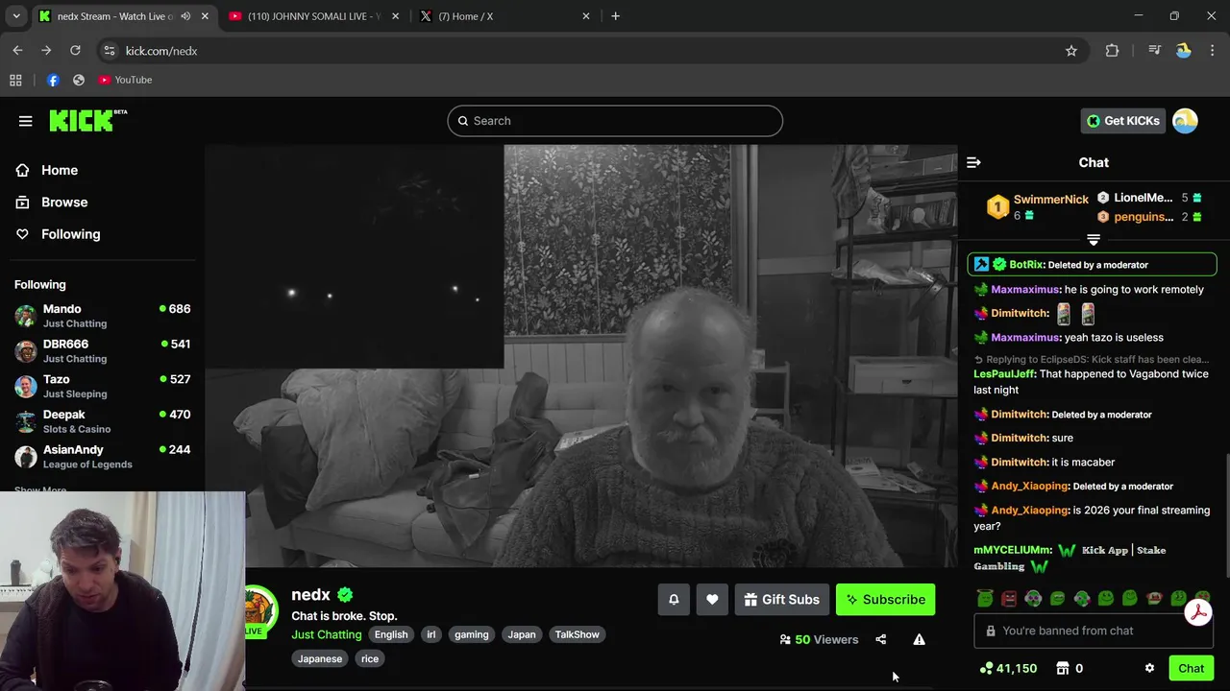Click the mMYCELIUMm username in chat

(1013, 550)
